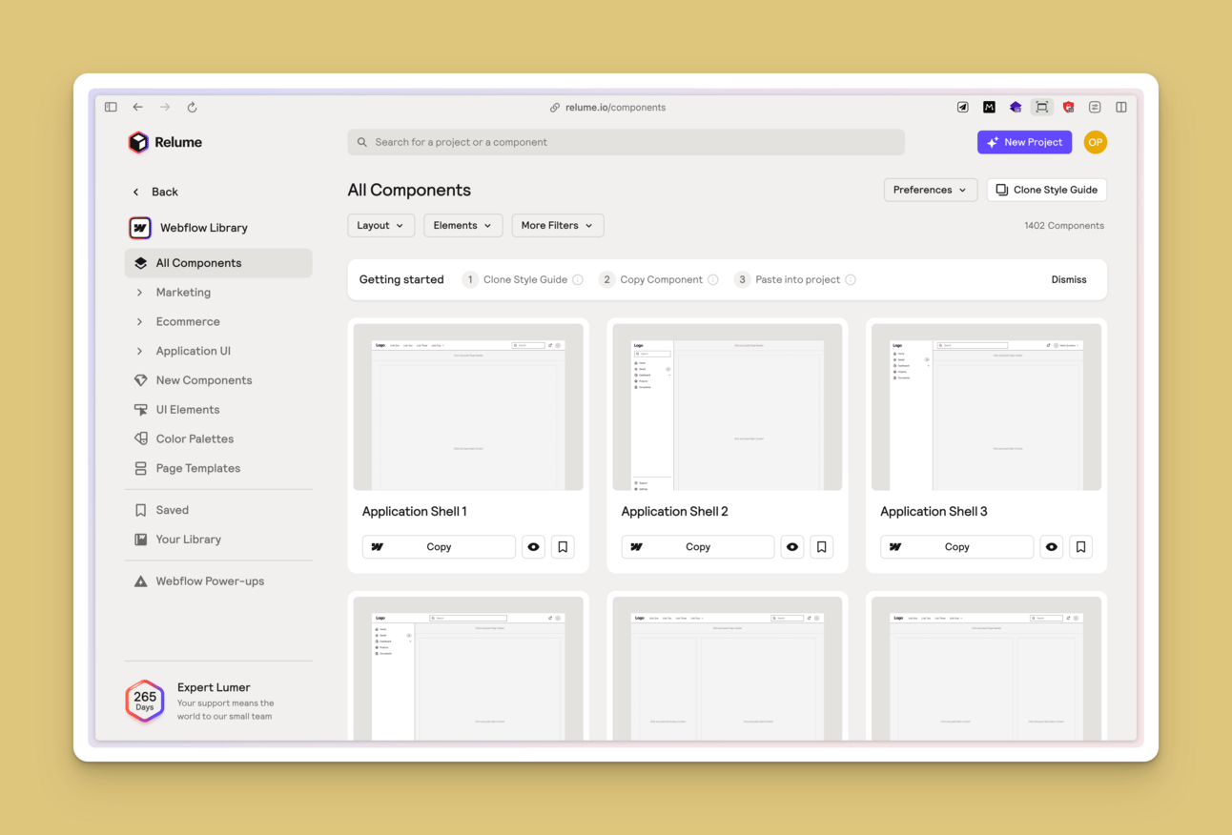Click the 1402 Components count
The image size is (1232, 835).
pyautogui.click(x=1064, y=226)
